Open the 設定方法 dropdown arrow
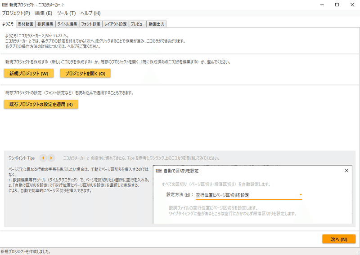 301,195
